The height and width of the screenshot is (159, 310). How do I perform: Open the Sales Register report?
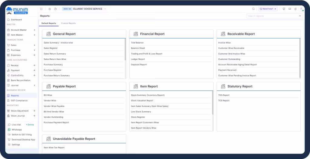click(x=51, y=48)
